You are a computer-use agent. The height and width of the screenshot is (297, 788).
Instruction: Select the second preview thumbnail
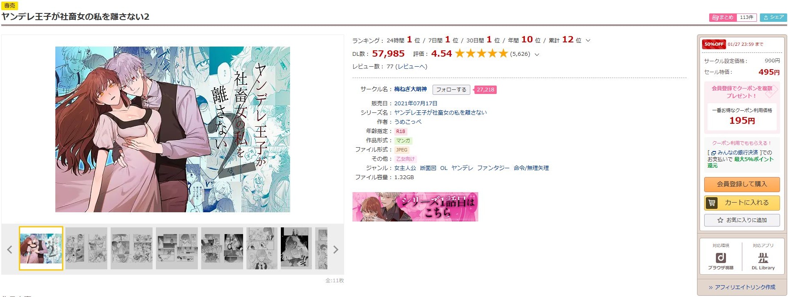[x=86, y=248]
